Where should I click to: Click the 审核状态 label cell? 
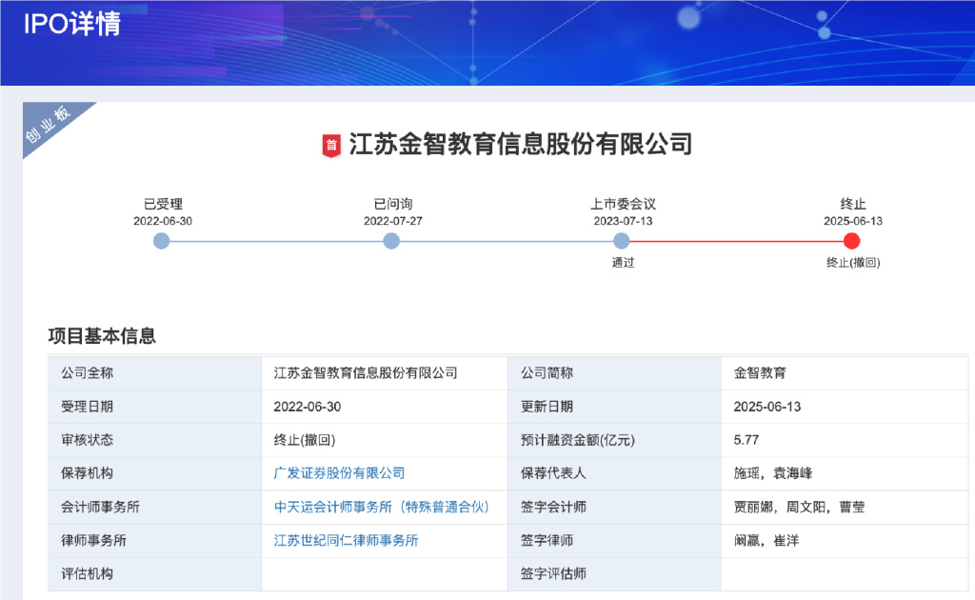(x=155, y=440)
